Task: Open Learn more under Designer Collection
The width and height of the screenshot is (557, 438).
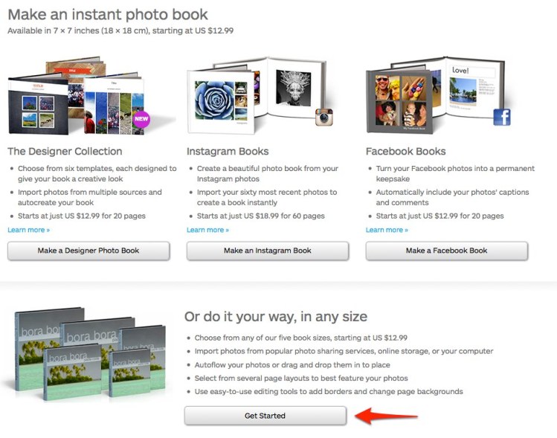Action: coord(29,230)
